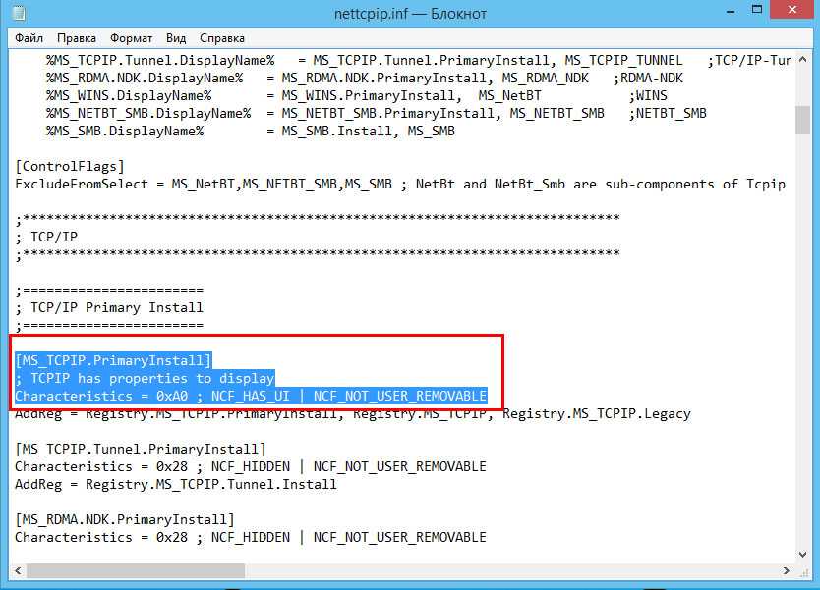Place cursor on the [ControlFlags] line

[x=69, y=166]
